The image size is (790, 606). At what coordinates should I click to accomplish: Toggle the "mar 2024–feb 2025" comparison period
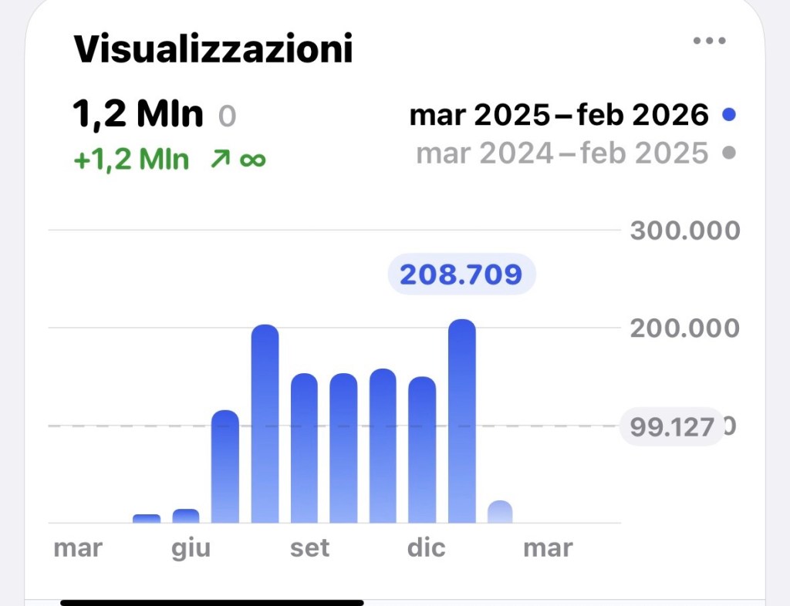point(562,153)
